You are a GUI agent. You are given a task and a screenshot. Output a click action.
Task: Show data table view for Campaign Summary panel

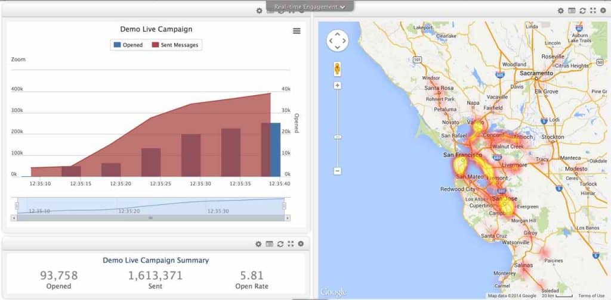tap(269, 244)
